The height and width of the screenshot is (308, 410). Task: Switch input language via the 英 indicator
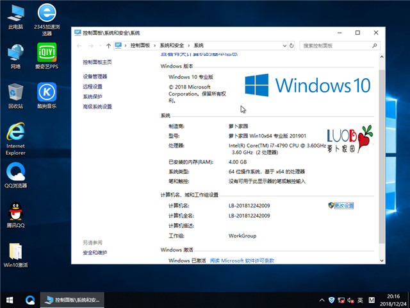click(x=360, y=300)
